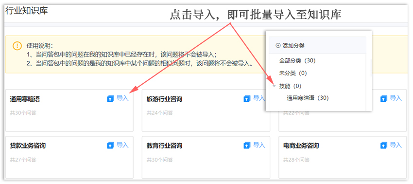This screenshot has height=184, width=413.
Task: Click the warning icon beside 使用说明
Action: point(17,46)
